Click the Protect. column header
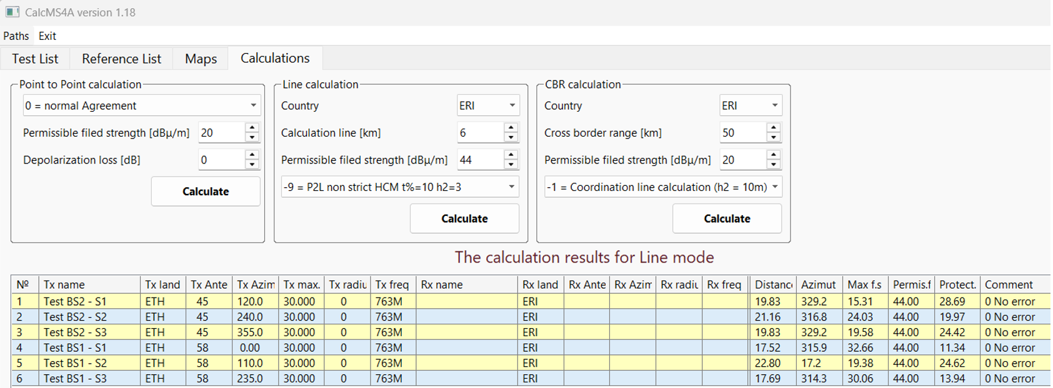The height and width of the screenshot is (388, 1053). [x=957, y=284]
